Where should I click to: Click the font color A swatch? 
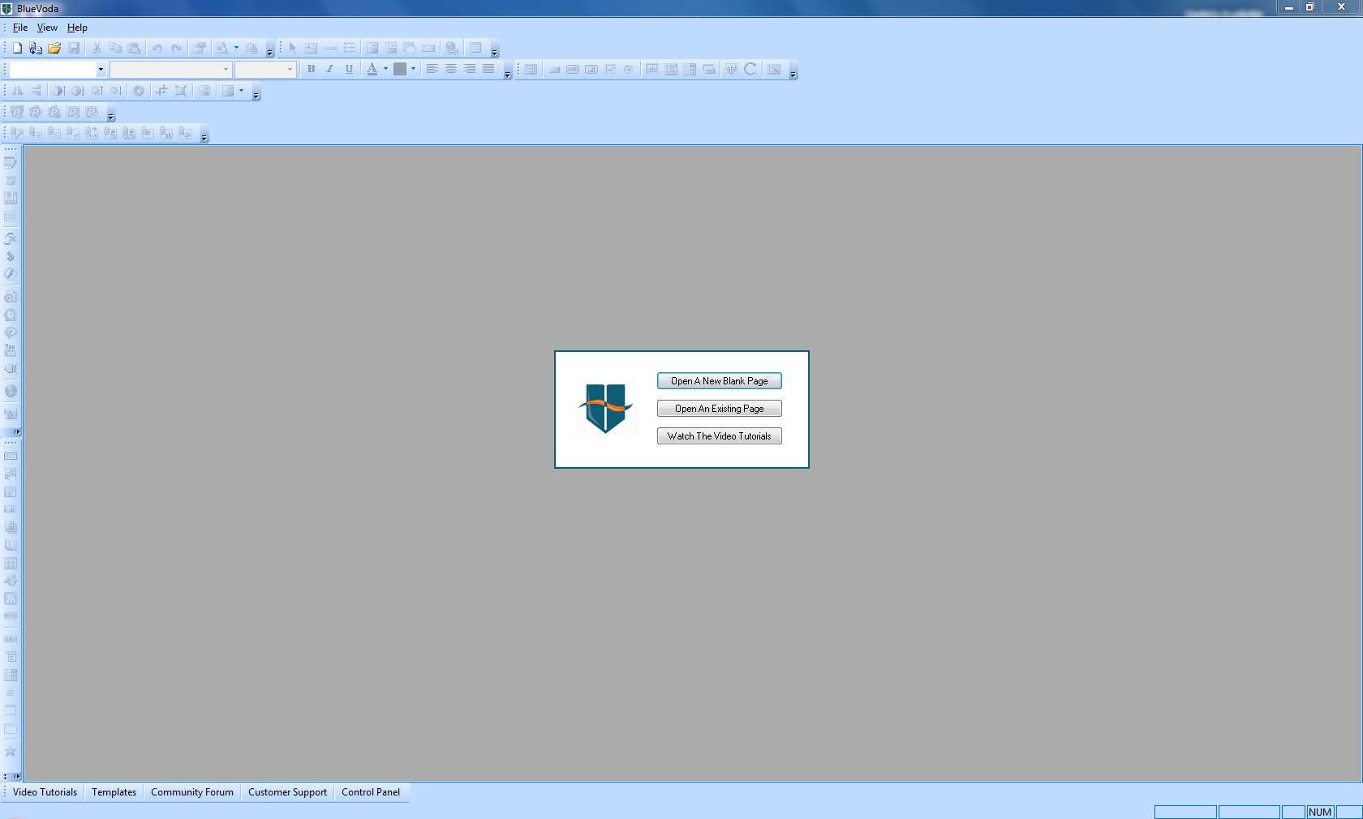pyautogui.click(x=372, y=69)
